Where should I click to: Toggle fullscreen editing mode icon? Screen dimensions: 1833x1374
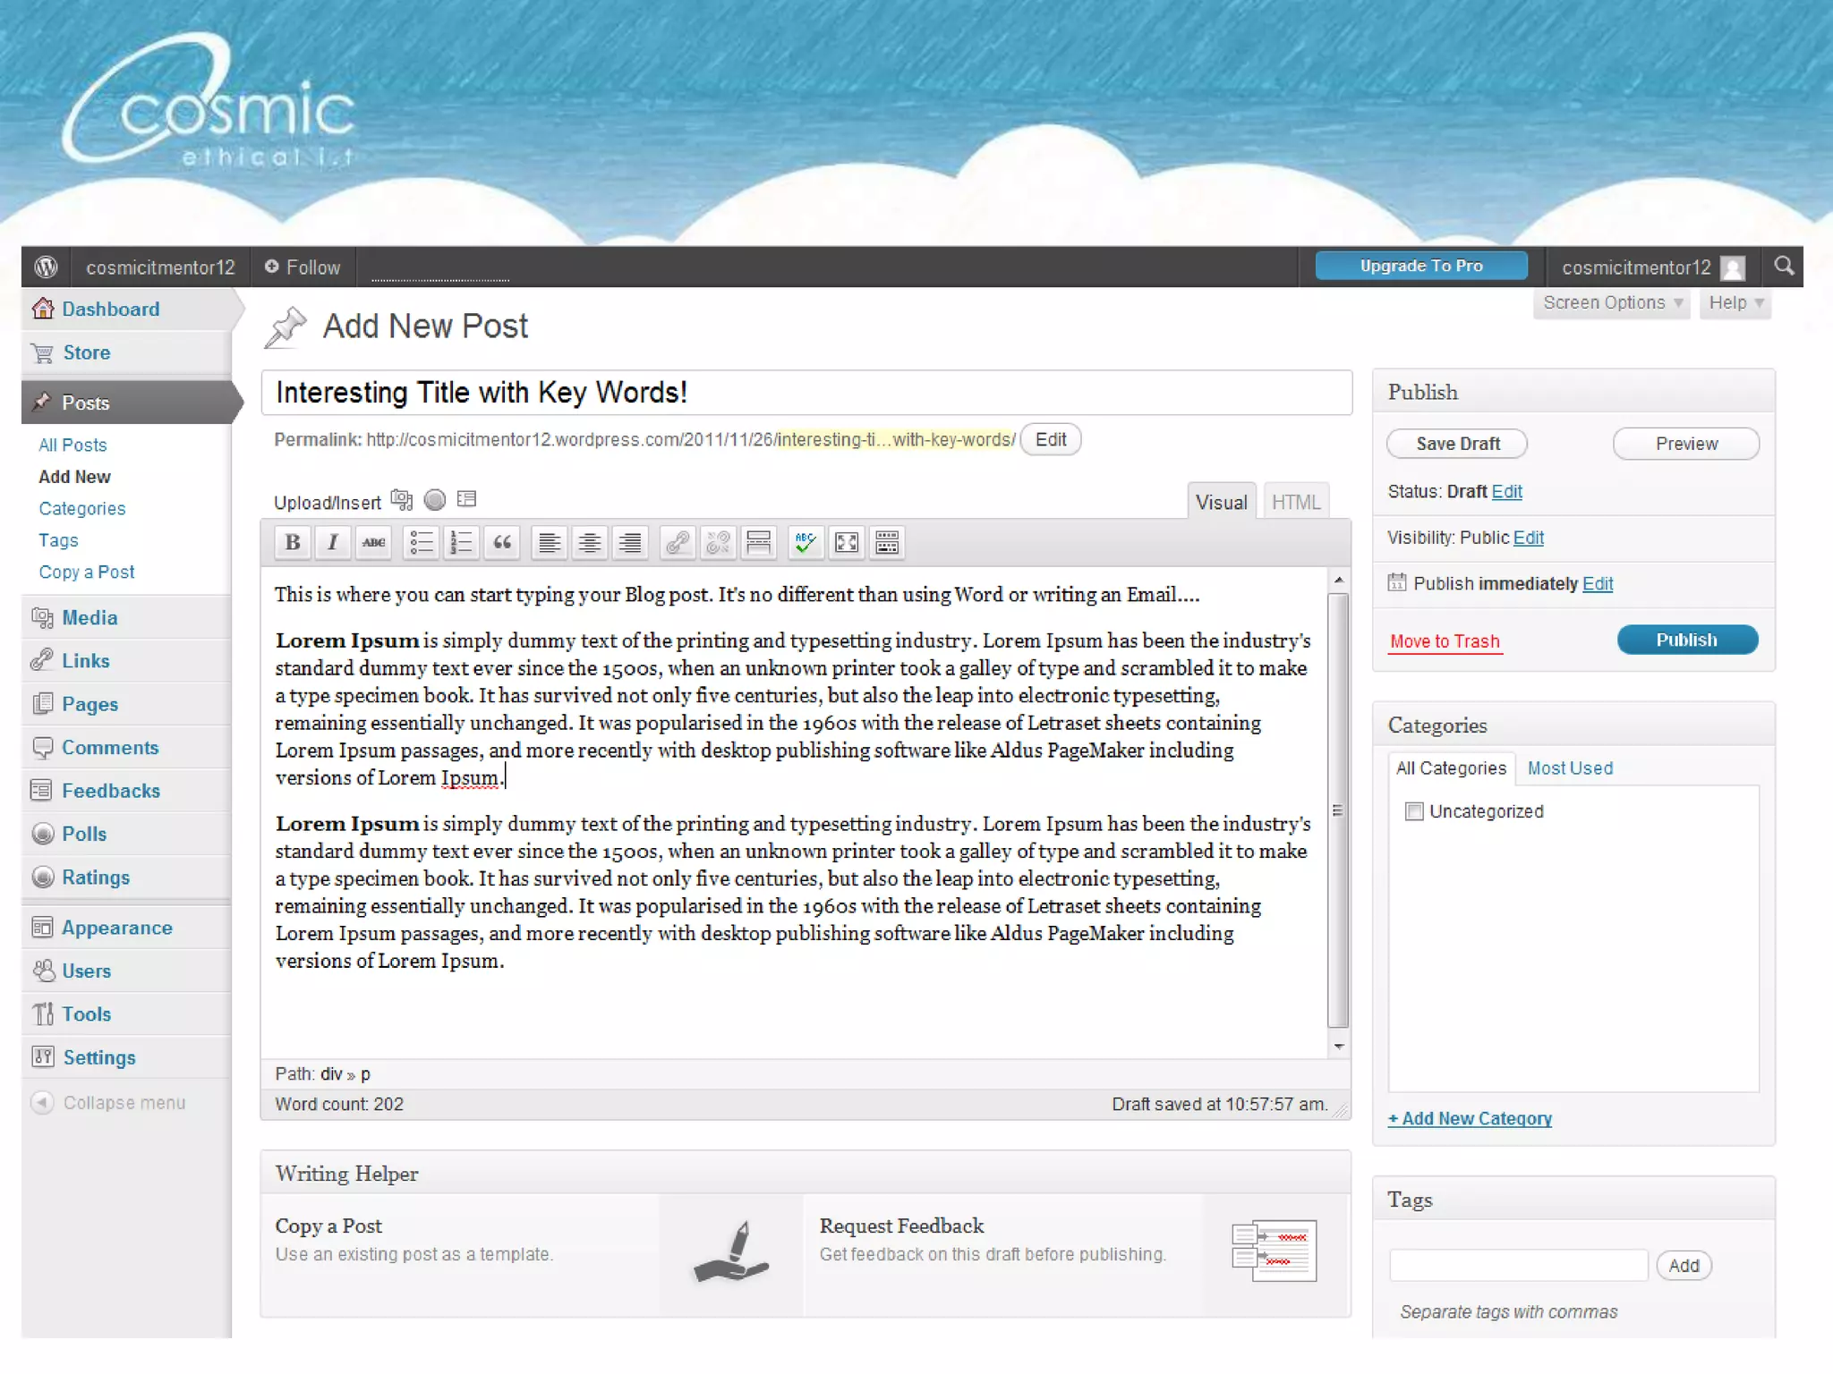(x=846, y=542)
